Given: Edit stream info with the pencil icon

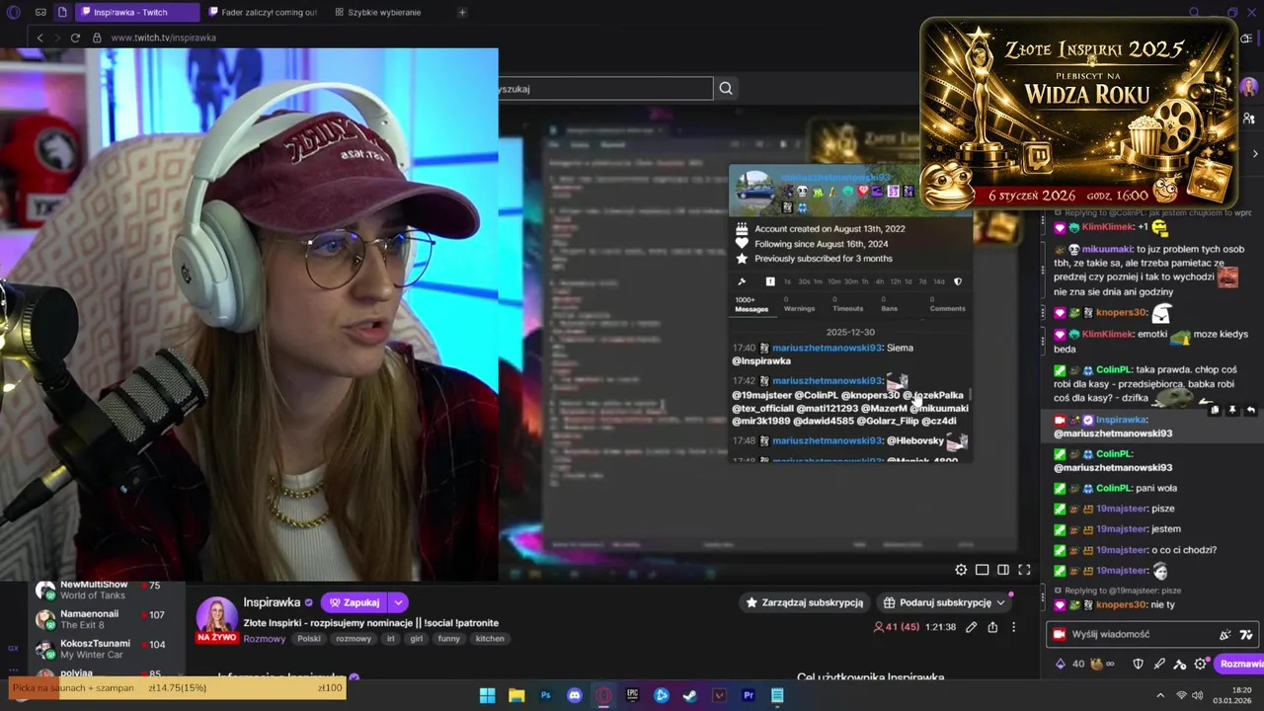Looking at the screenshot, I should [x=972, y=627].
